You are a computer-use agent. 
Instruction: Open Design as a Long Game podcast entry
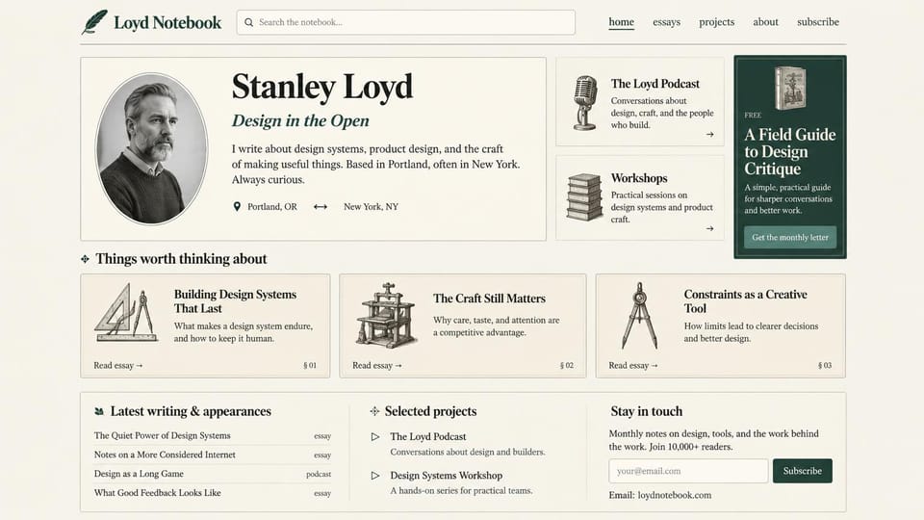[139, 474]
